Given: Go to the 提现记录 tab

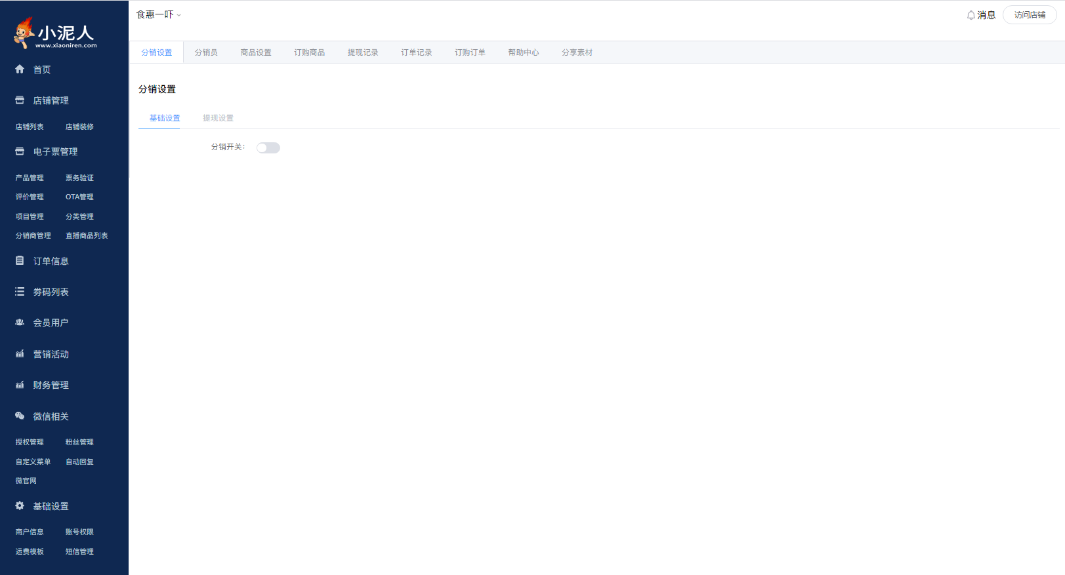Looking at the screenshot, I should [363, 52].
